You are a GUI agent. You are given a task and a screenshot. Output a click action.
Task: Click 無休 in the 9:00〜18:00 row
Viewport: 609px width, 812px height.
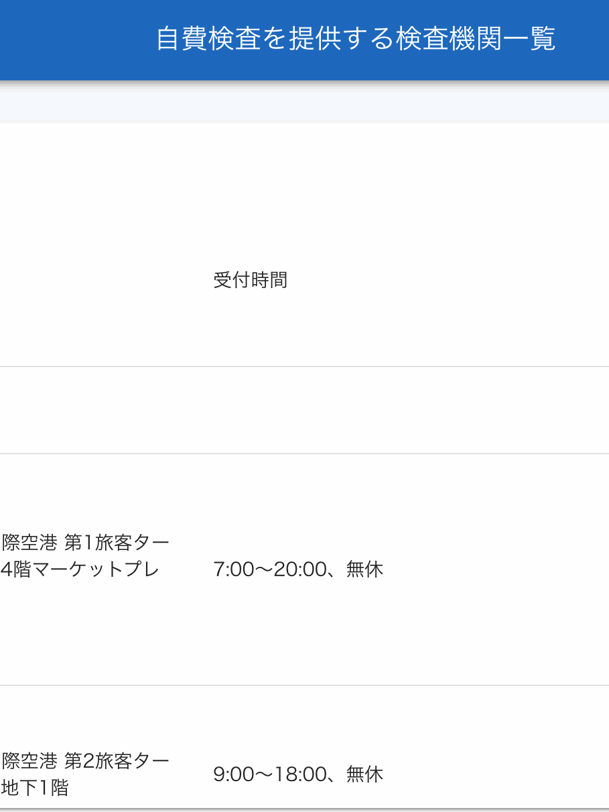pyautogui.click(x=365, y=774)
